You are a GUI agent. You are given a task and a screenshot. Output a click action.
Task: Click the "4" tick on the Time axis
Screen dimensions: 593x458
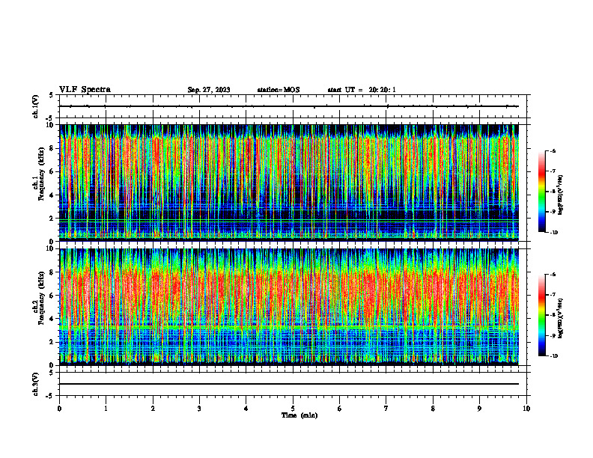point(246,409)
